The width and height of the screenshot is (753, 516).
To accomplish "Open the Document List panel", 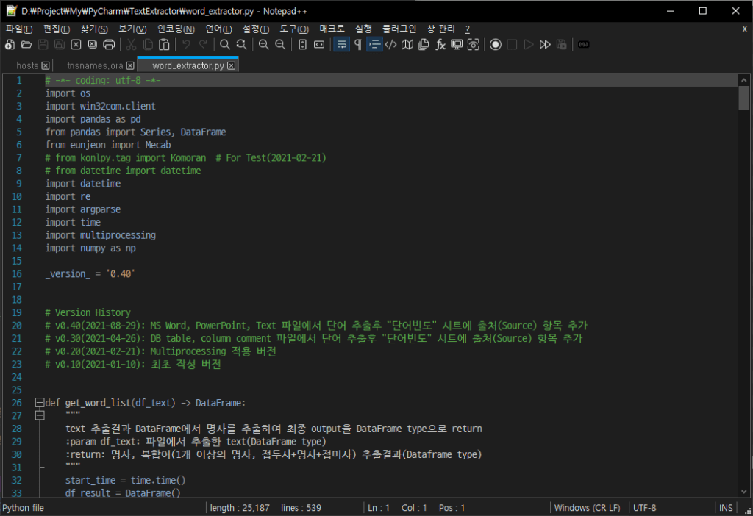I will pos(422,44).
